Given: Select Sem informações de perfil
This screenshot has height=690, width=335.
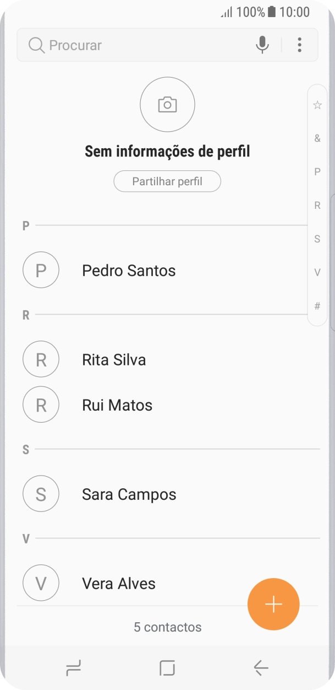Looking at the screenshot, I should [x=167, y=150].
